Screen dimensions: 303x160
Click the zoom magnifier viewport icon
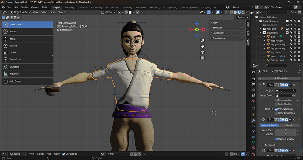click(202, 40)
